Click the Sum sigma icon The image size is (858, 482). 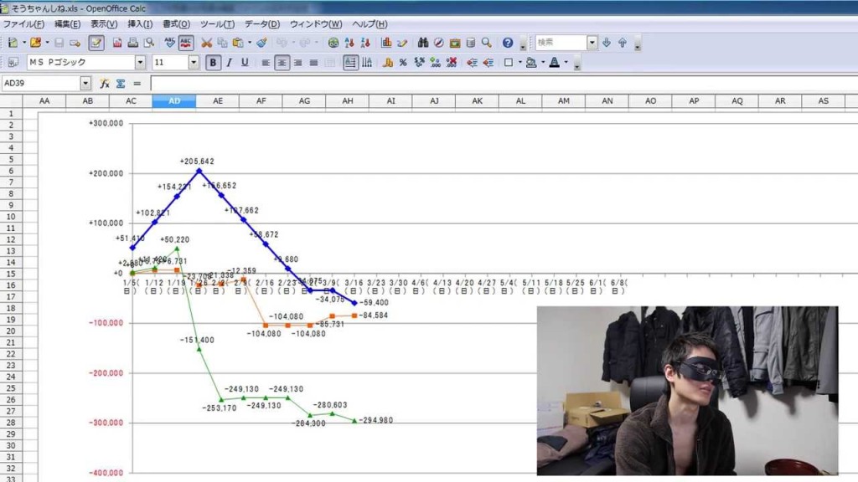pos(121,84)
